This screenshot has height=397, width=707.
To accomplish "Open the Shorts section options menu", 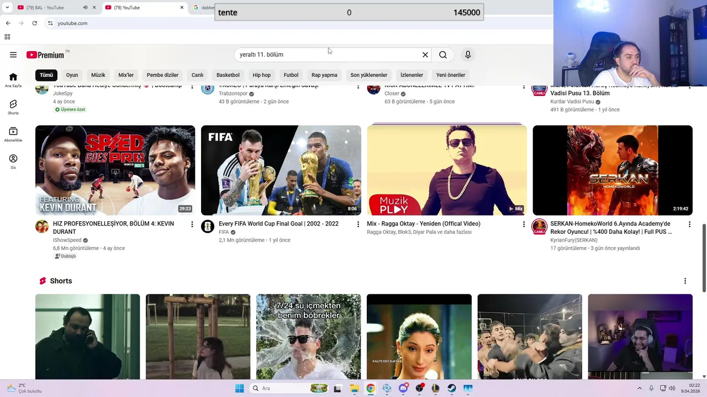I will [685, 281].
